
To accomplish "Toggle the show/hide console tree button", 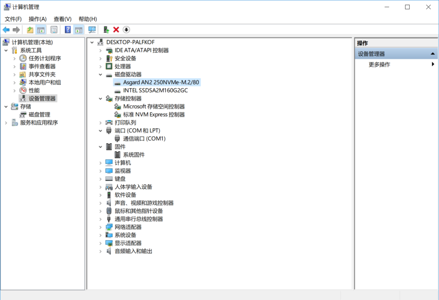I will [41, 30].
